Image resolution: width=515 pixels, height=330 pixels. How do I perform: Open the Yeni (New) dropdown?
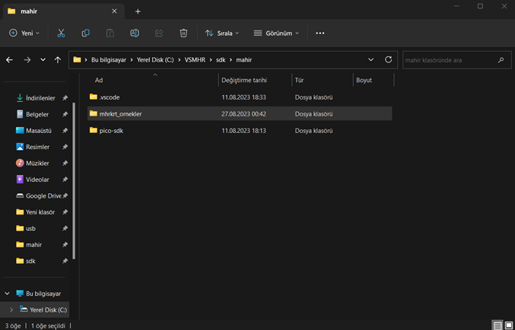(x=25, y=33)
